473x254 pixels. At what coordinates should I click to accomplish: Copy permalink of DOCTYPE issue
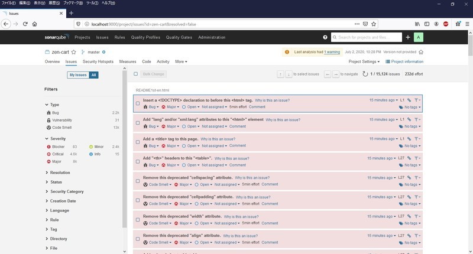(x=409, y=100)
